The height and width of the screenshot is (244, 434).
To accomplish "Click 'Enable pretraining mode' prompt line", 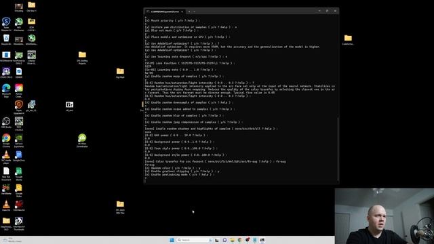I will (x=179, y=175).
